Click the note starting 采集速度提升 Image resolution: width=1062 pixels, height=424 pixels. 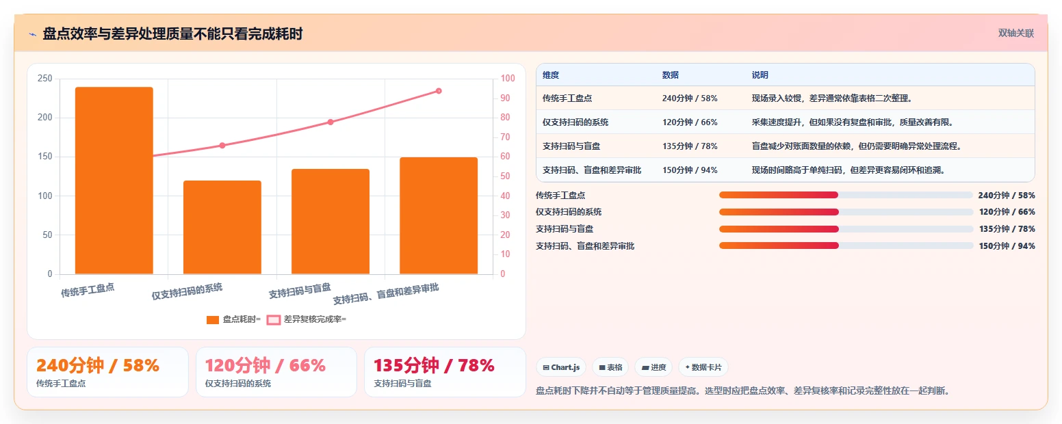[x=853, y=122]
